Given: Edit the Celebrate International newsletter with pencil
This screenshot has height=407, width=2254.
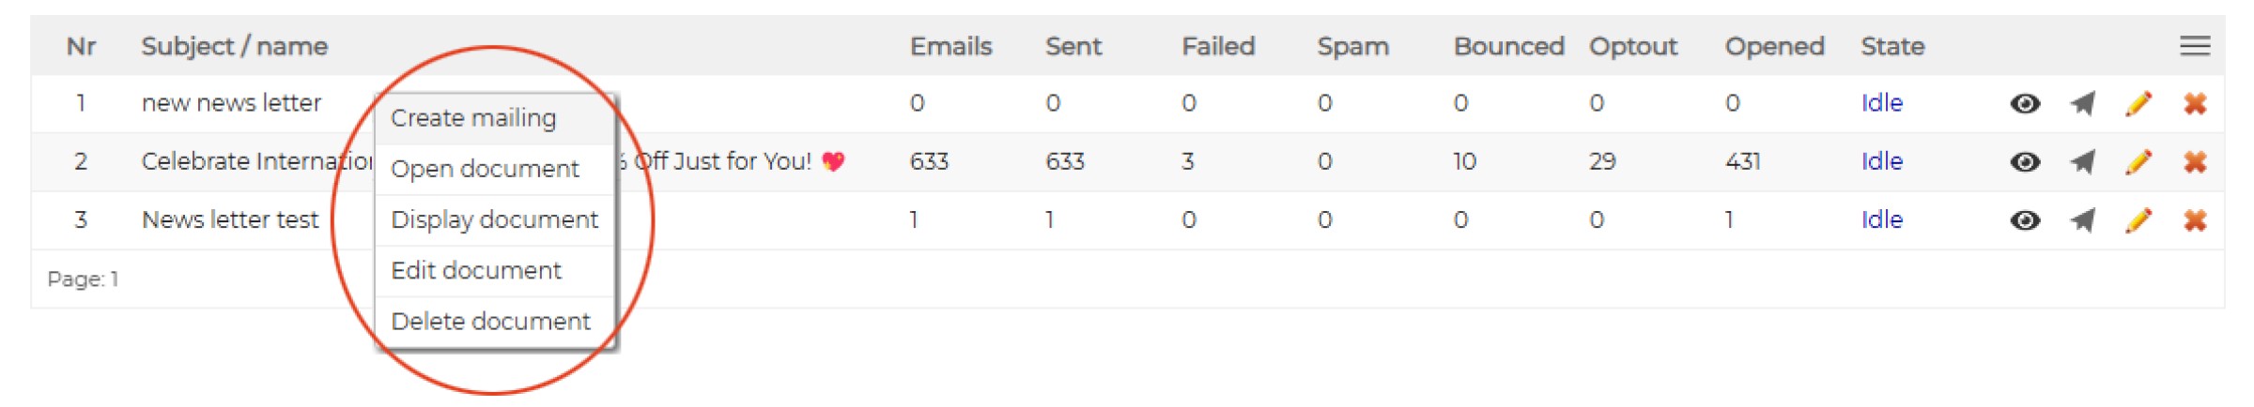Looking at the screenshot, I should pos(2138,162).
